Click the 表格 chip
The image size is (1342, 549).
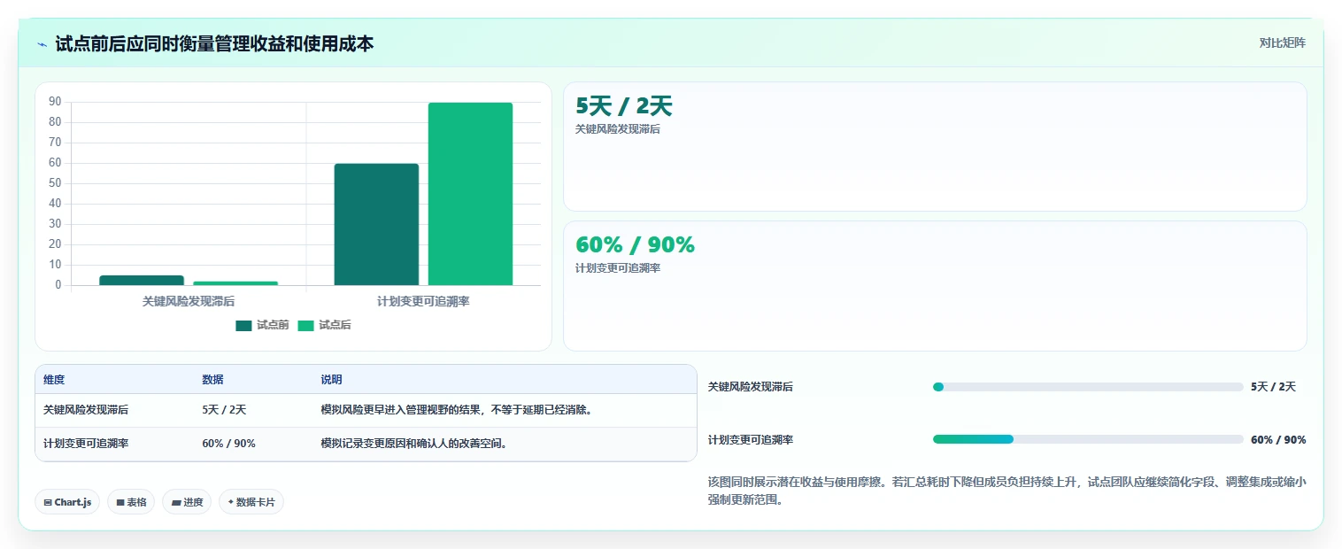[131, 502]
